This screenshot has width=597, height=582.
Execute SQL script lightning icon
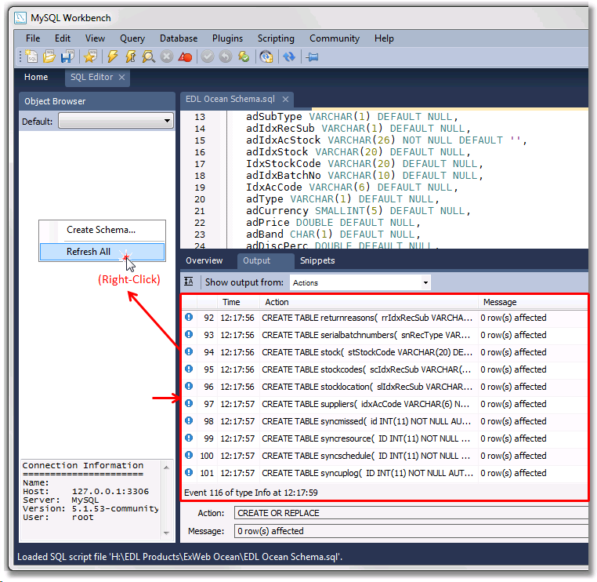112,56
